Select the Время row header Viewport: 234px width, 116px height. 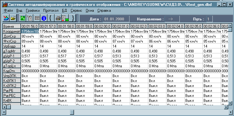click(12, 26)
